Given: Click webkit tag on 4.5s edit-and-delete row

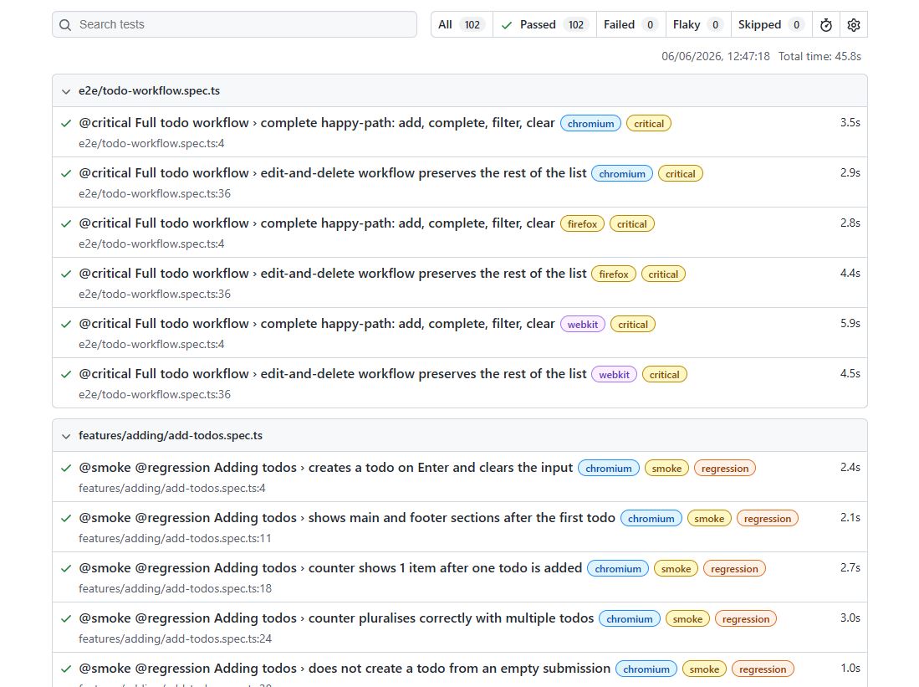Looking at the screenshot, I should pyautogui.click(x=615, y=374).
